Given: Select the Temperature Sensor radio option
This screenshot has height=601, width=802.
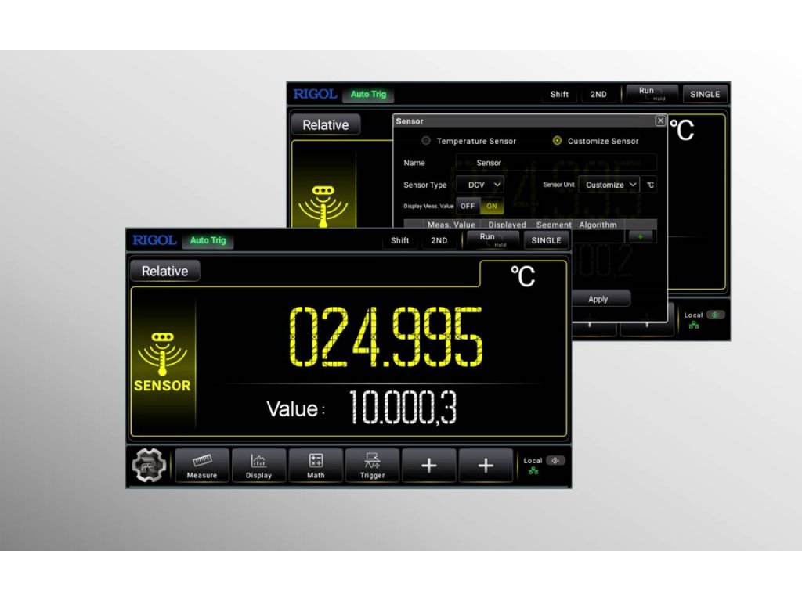Looking at the screenshot, I should point(425,141).
